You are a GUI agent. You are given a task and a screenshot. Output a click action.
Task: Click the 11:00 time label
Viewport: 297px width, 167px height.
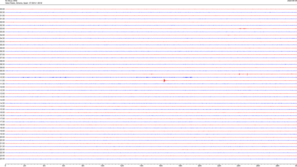pos(2,81)
